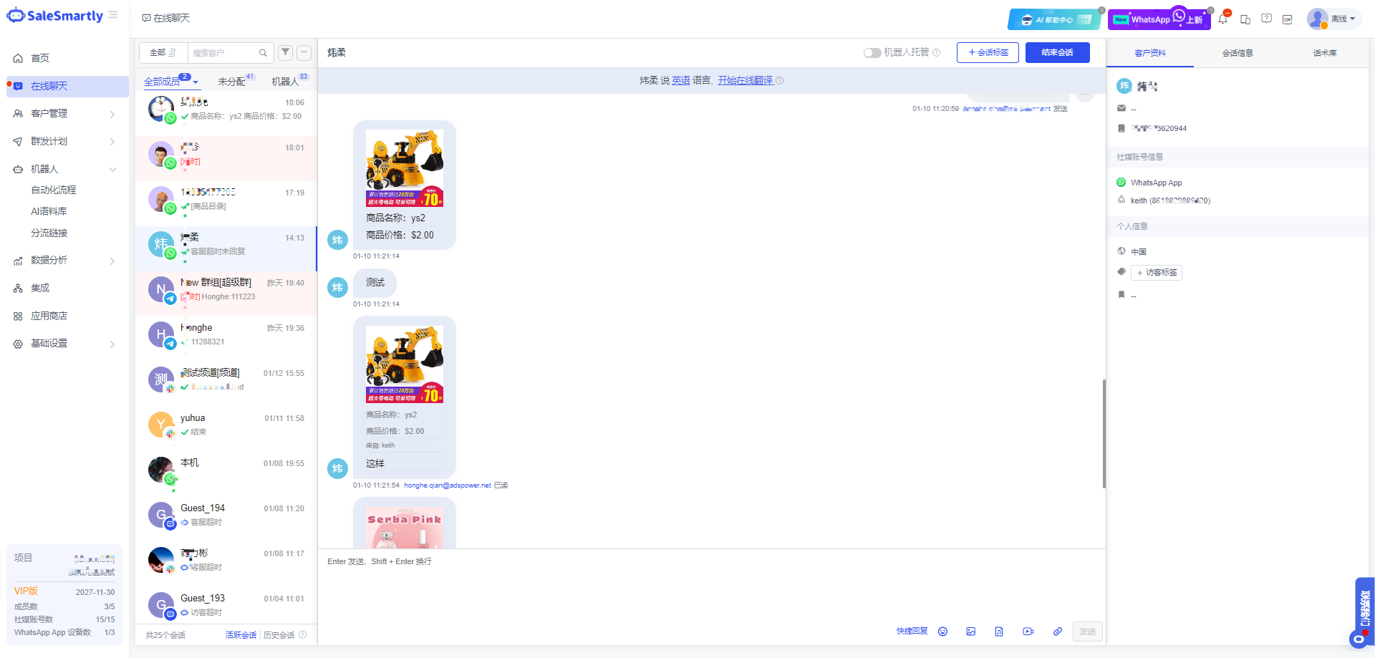Attach a video to the message
1375x658 pixels.
coord(1028,632)
